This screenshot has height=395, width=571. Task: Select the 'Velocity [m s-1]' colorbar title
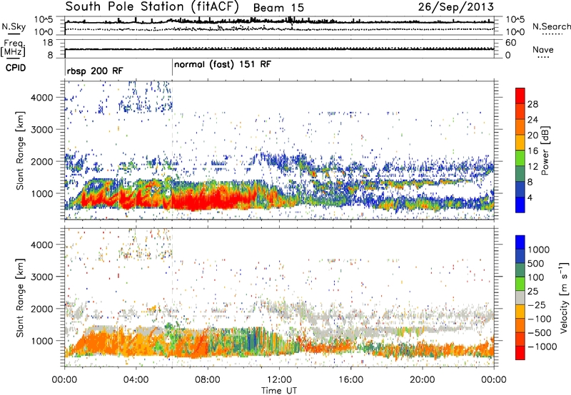pos(564,298)
